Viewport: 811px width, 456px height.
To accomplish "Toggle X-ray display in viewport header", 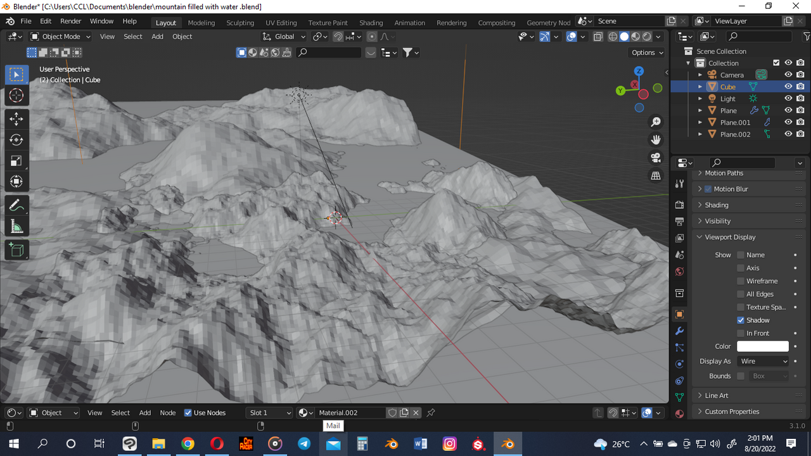I will coord(597,37).
